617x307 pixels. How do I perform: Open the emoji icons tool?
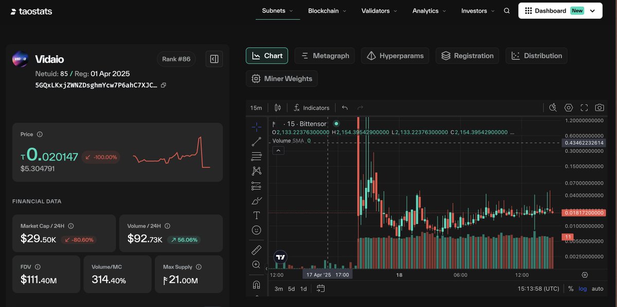(256, 231)
